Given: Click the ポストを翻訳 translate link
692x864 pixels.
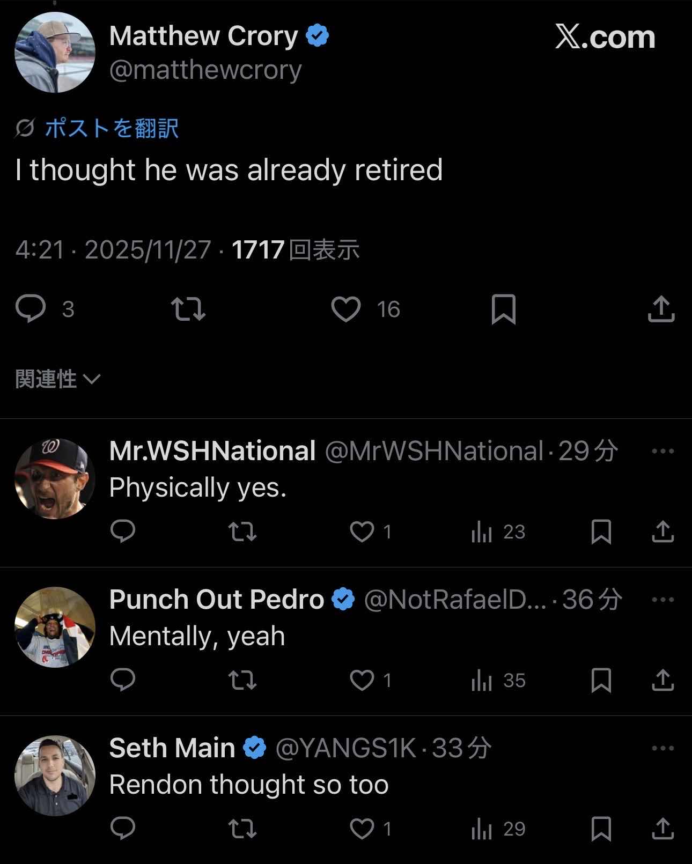Looking at the screenshot, I should coord(111,128).
